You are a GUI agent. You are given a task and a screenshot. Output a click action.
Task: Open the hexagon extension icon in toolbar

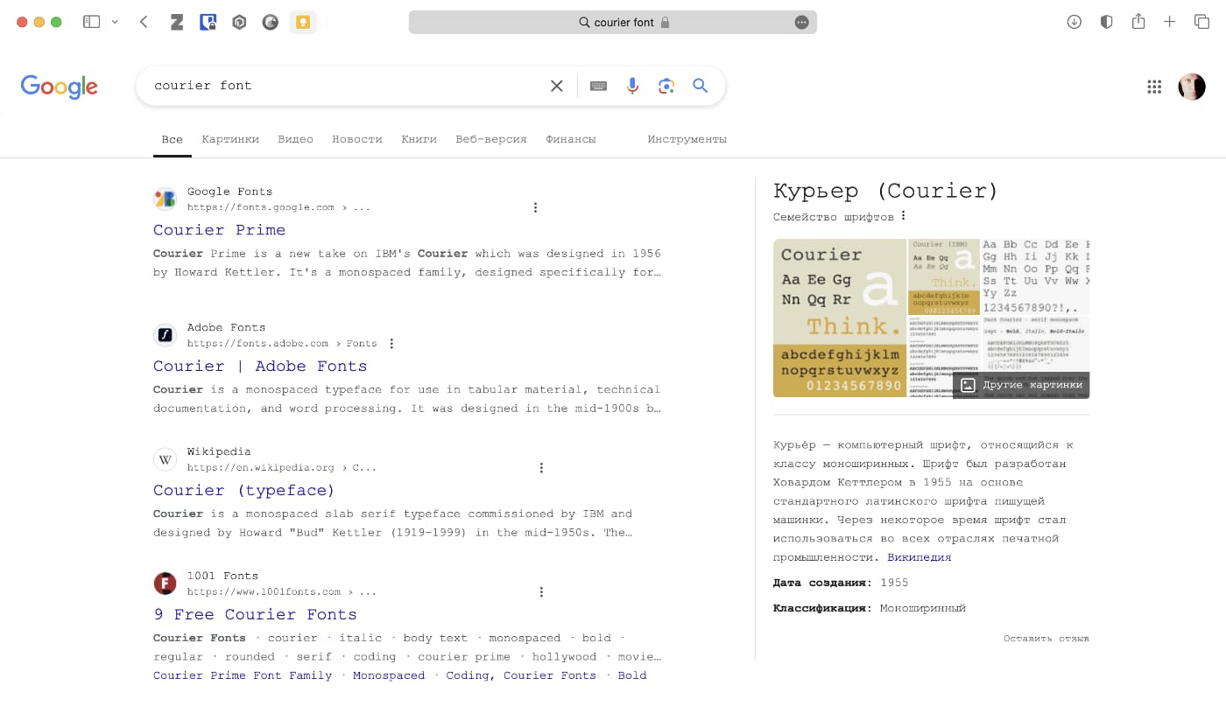(239, 23)
